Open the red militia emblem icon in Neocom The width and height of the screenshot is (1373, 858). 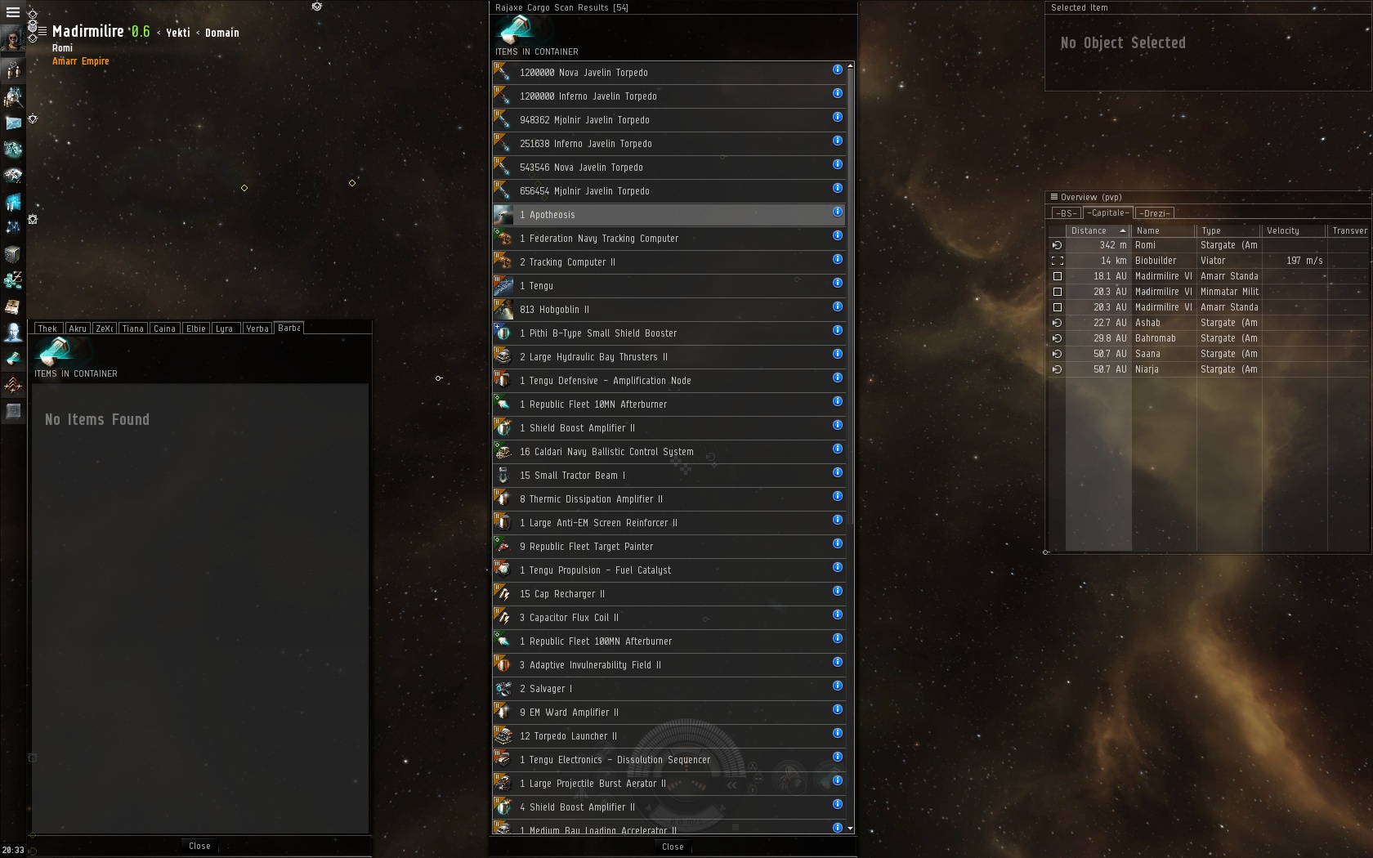(x=13, y=385)
